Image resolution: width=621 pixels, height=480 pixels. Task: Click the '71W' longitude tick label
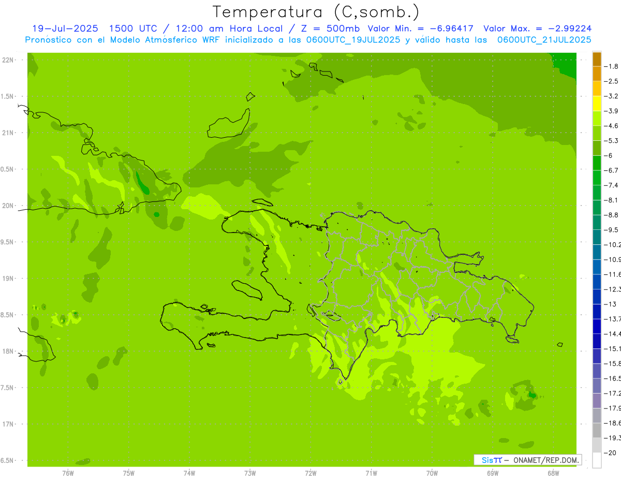click(371, 473)
